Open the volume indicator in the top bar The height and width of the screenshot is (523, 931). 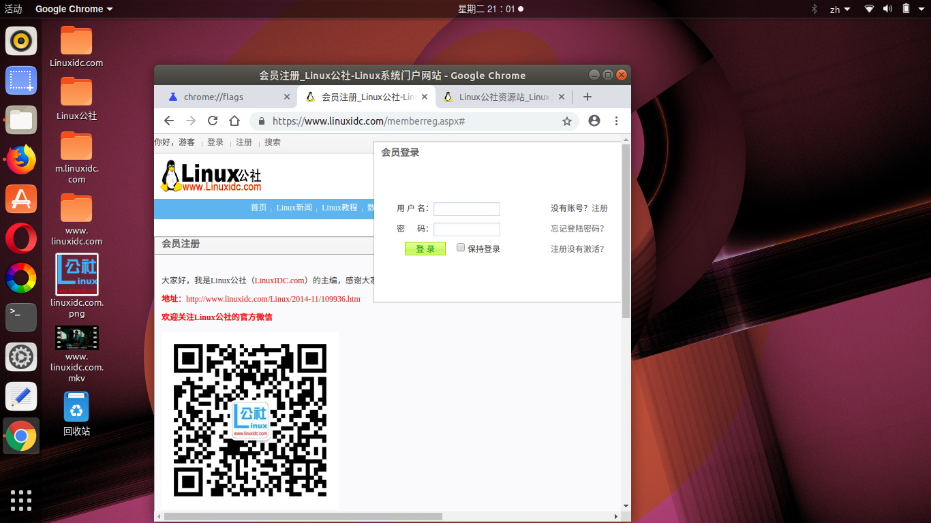tap(887, 9)
